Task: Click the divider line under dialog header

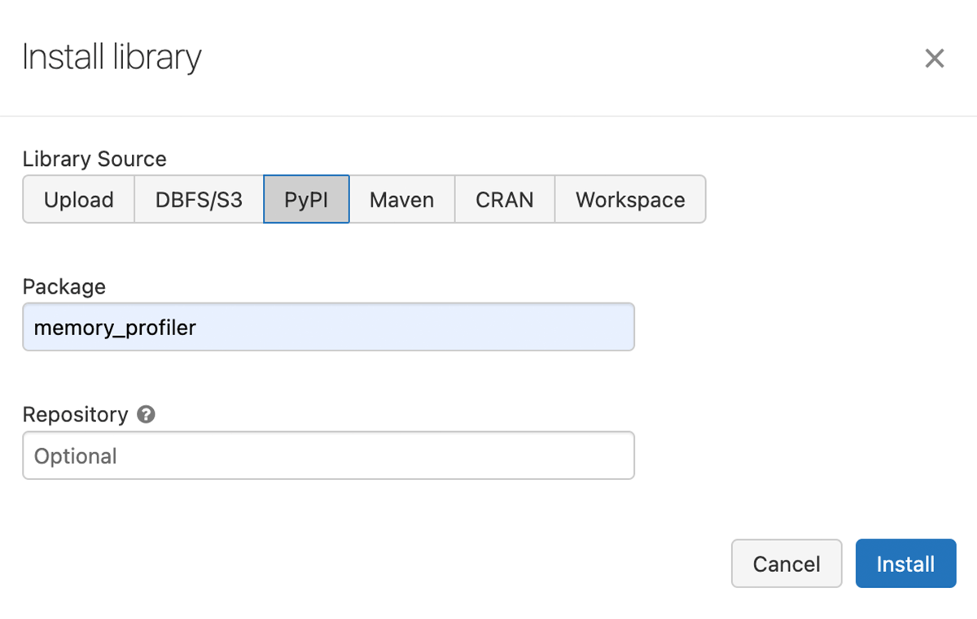Action: point(488,116)
